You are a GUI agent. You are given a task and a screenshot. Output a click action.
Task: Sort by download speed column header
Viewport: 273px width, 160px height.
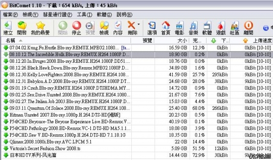pos(218,41)
